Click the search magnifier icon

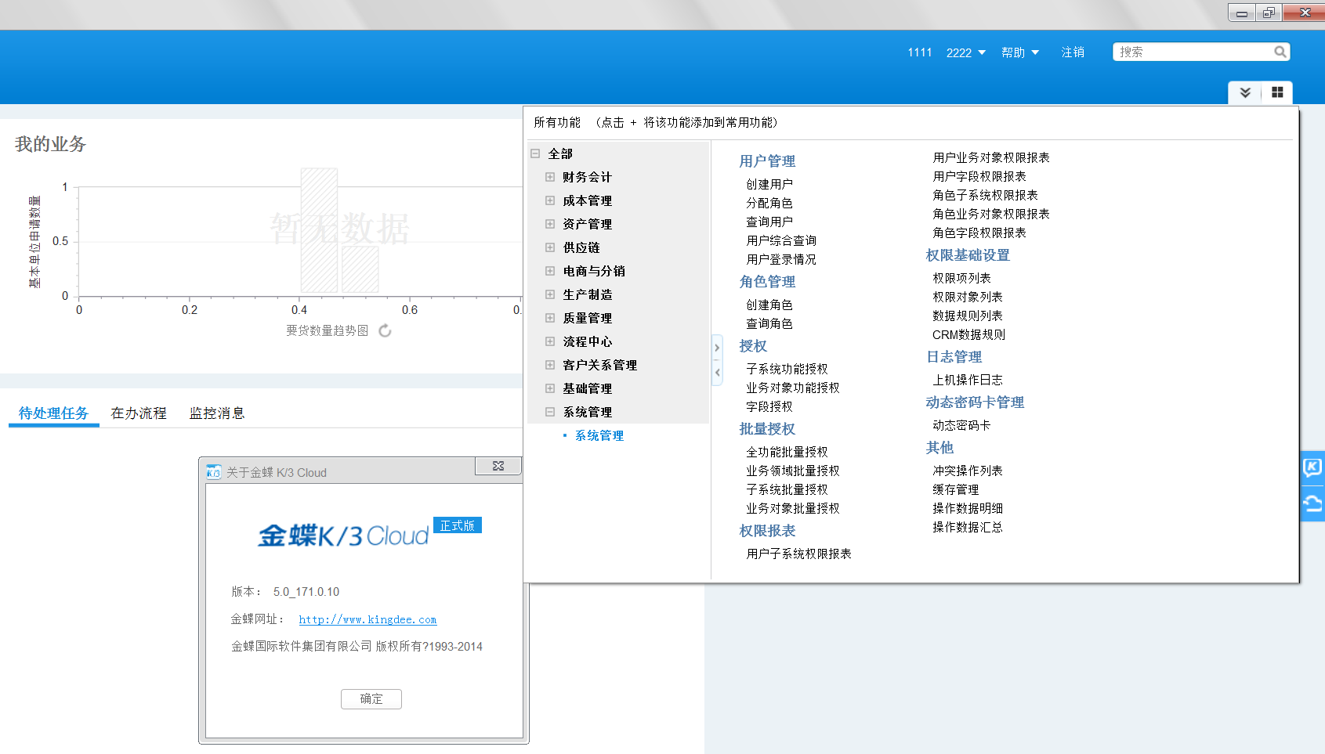click(x=1280, y=52)
